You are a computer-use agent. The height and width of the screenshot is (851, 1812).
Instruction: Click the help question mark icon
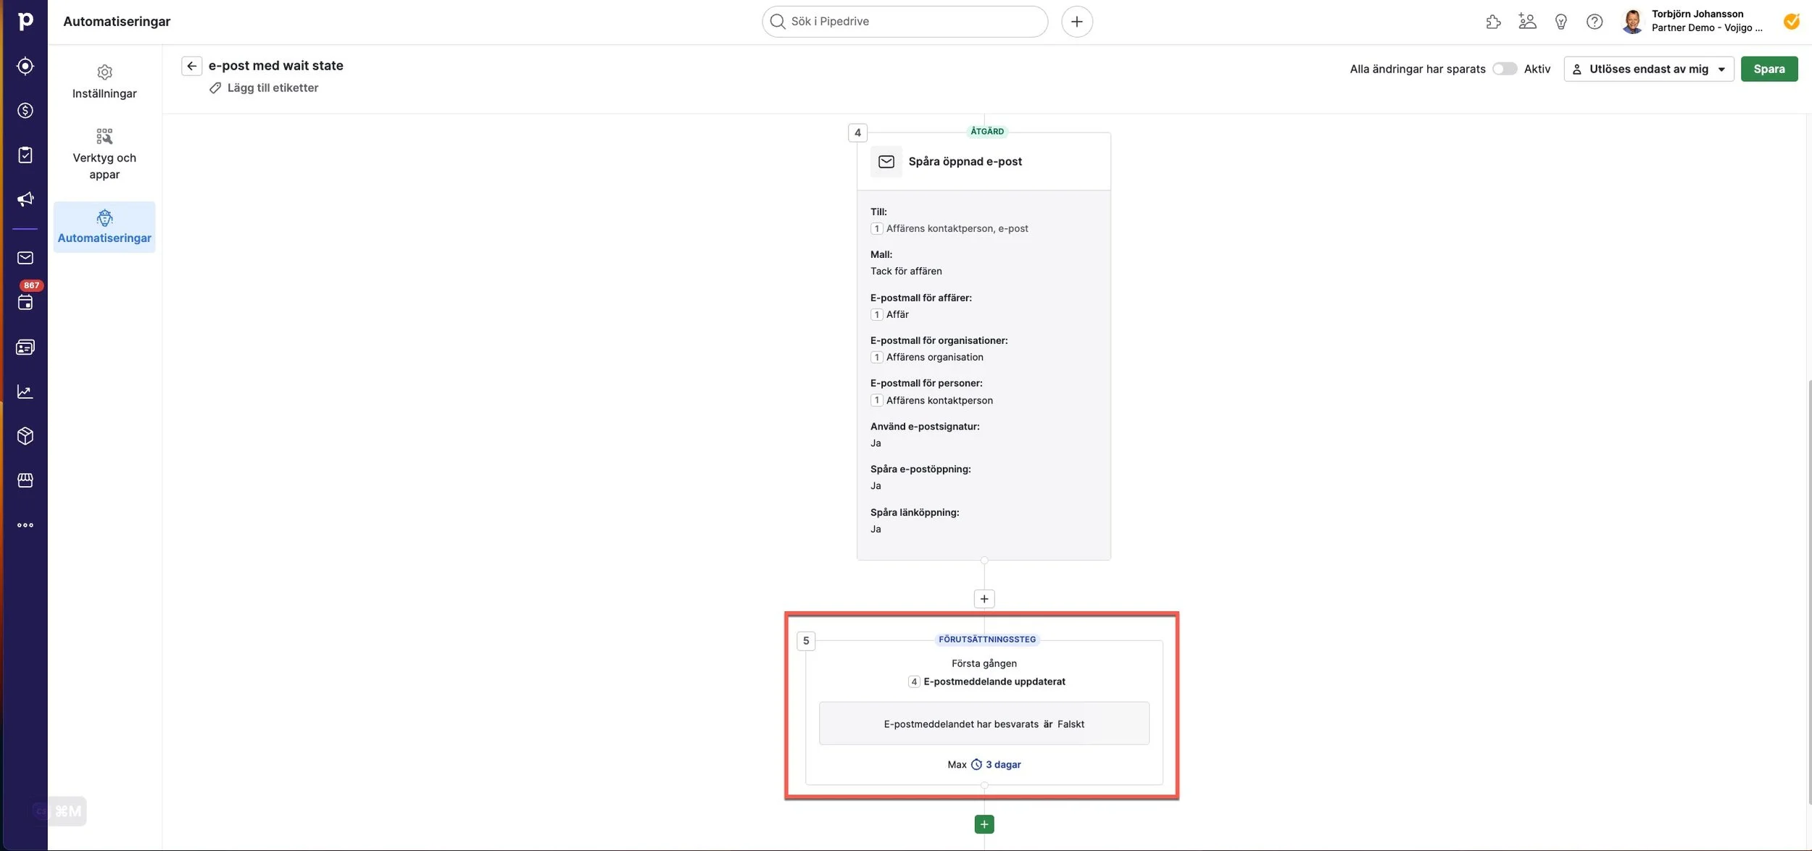(x=1594, y=22)
